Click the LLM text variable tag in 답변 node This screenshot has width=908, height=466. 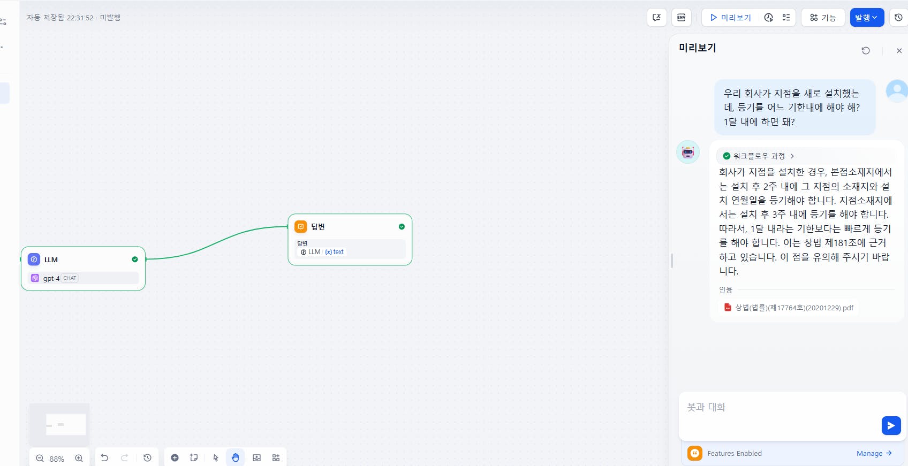tap(323, 252)
